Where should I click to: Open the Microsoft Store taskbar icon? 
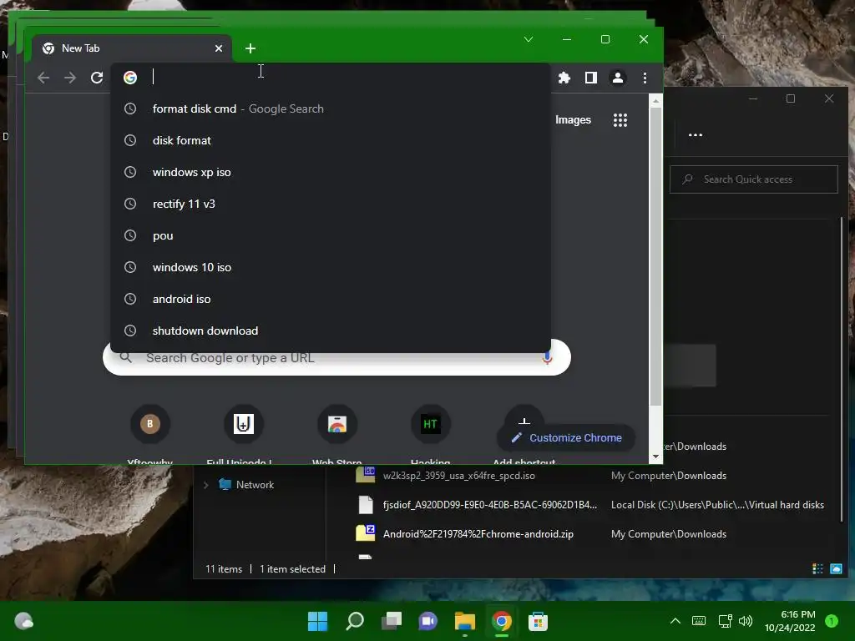[x=539, y=621]
